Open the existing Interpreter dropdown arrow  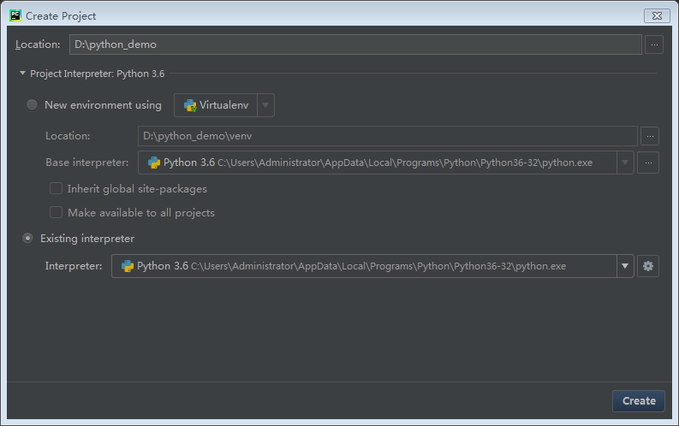tap(625, 266)
